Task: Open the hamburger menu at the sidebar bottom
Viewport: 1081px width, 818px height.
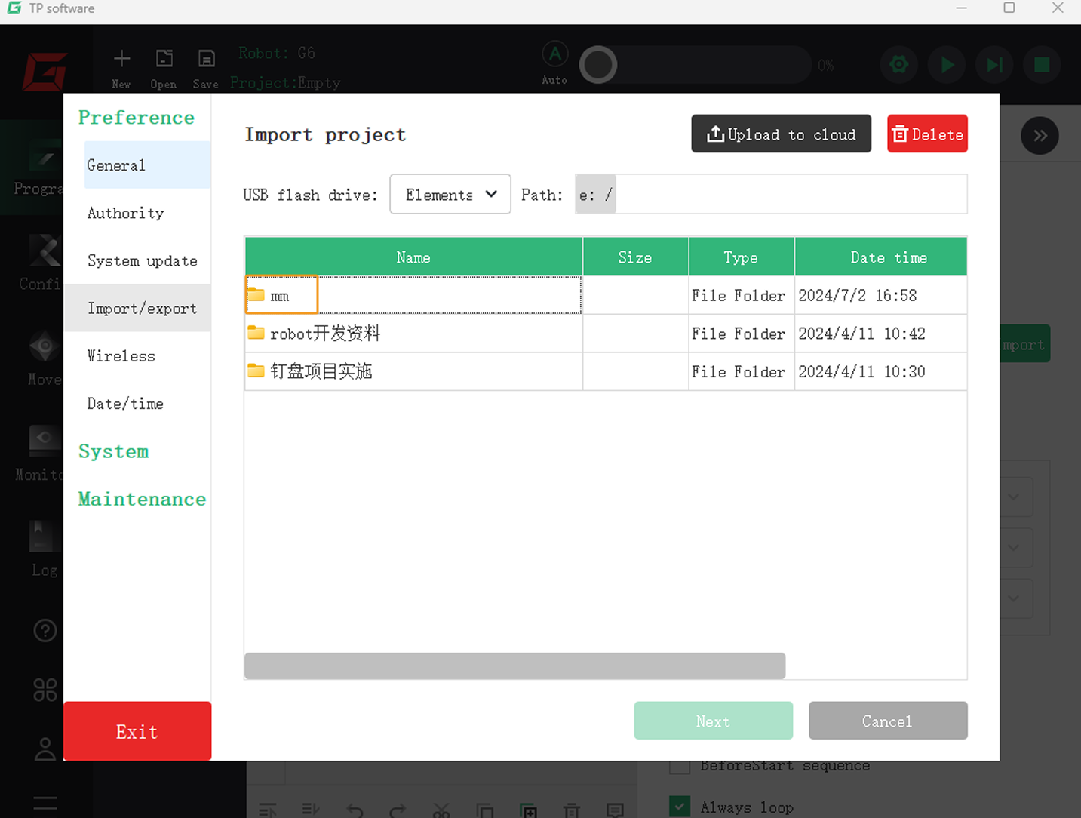Action: coord(45,804)
